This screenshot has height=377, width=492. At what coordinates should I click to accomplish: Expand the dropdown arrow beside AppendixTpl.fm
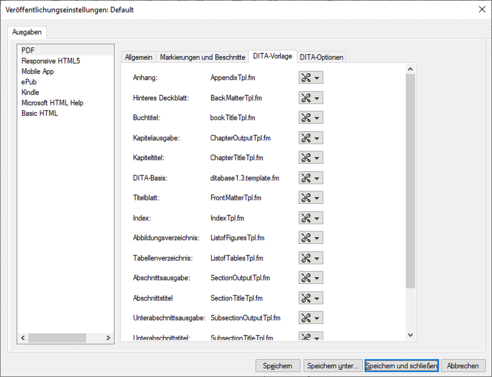click(x=317, y=77)
